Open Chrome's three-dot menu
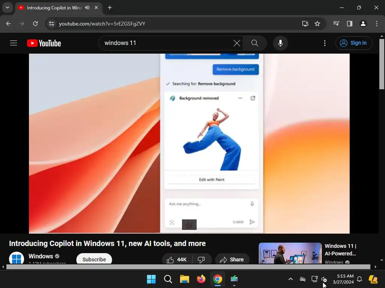 pos(377,24)
